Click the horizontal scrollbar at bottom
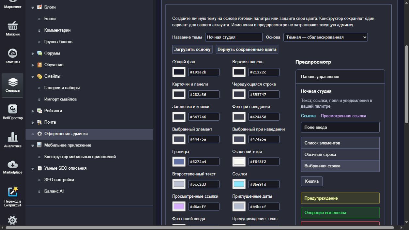The width and height of the screenshot is (409, 230). [200, 227]
